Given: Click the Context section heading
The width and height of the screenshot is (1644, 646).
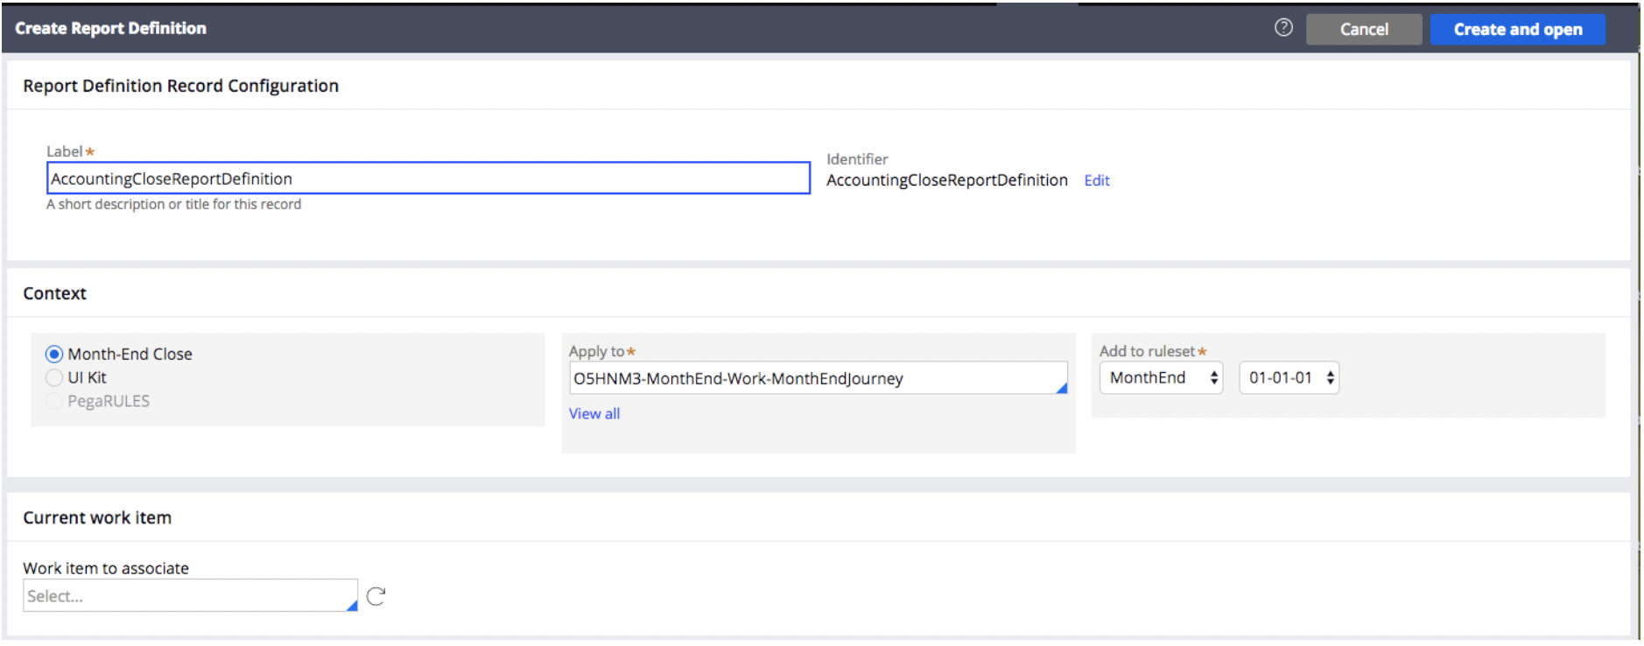Looking at the screenshot, I should [54, 294].
